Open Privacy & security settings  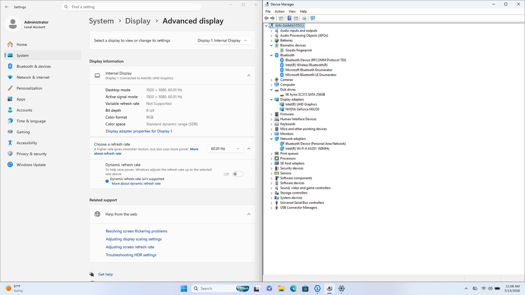[x=43, y=154]
